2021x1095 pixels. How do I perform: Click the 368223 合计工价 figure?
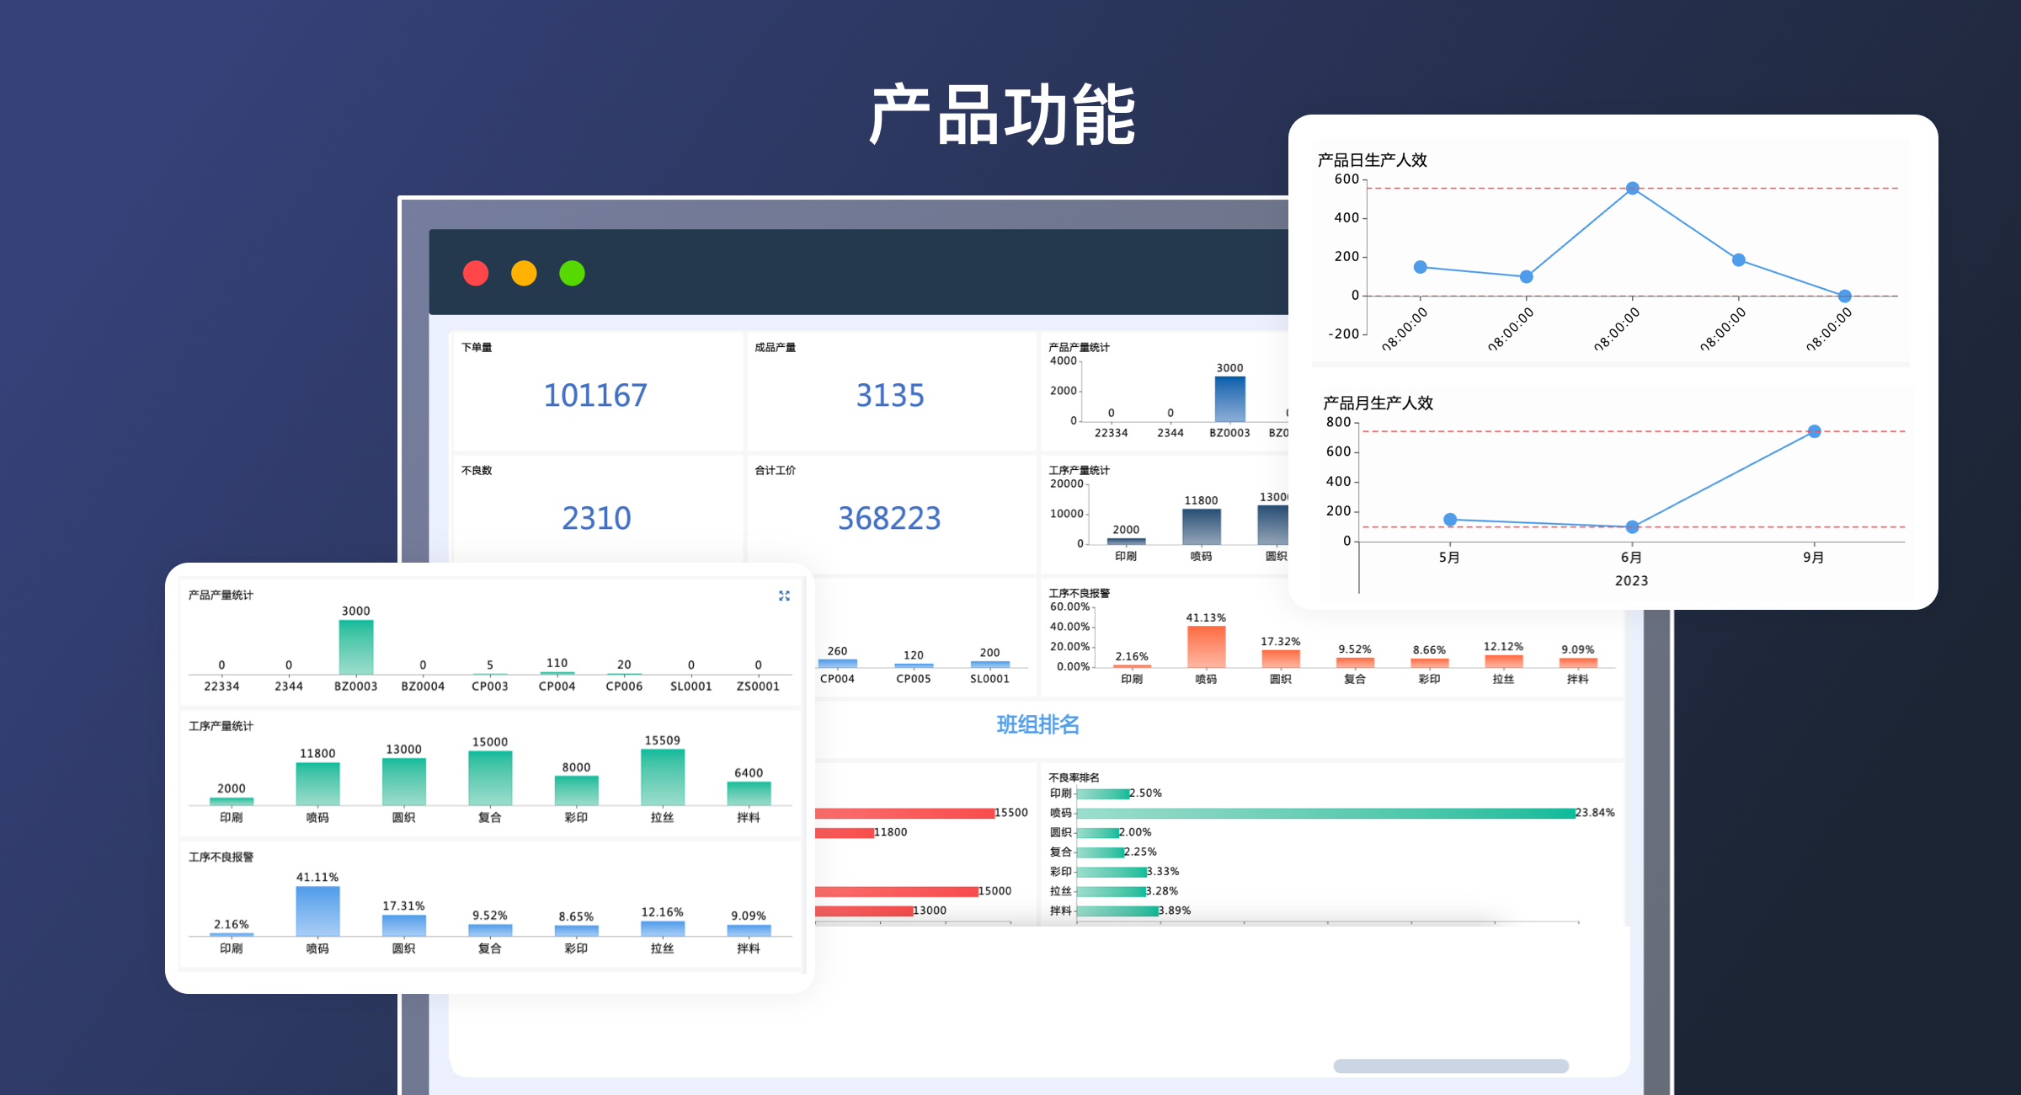pos(889,518)
